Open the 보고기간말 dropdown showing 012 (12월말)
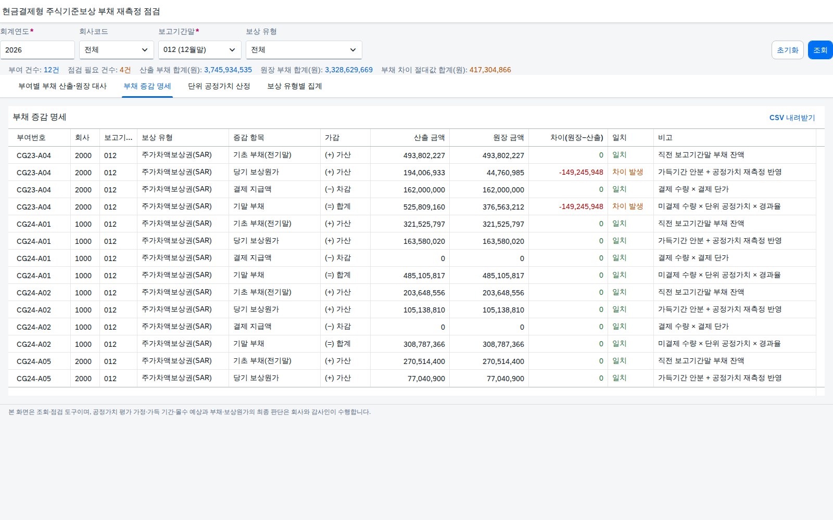The height and width of the screenshot is (520, 833). tap(200, 50)
